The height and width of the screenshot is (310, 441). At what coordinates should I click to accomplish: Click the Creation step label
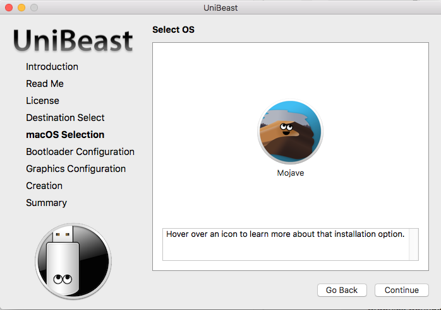tap(44, 186)
